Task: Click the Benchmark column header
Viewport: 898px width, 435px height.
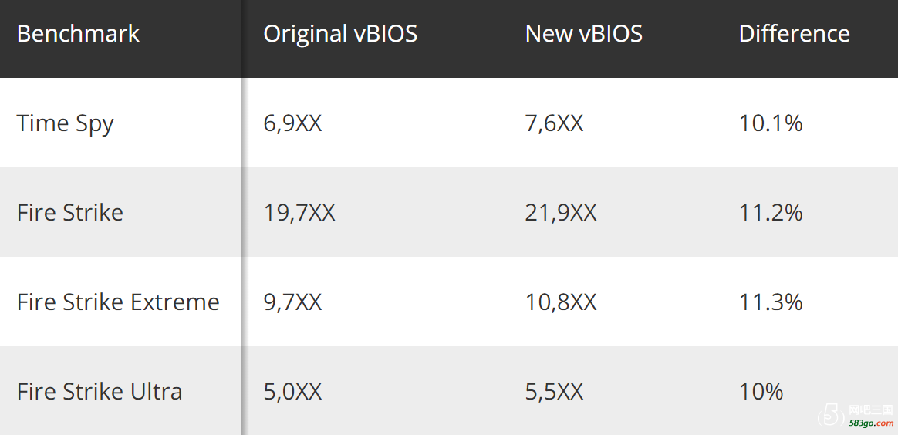Action: point(78,34)
